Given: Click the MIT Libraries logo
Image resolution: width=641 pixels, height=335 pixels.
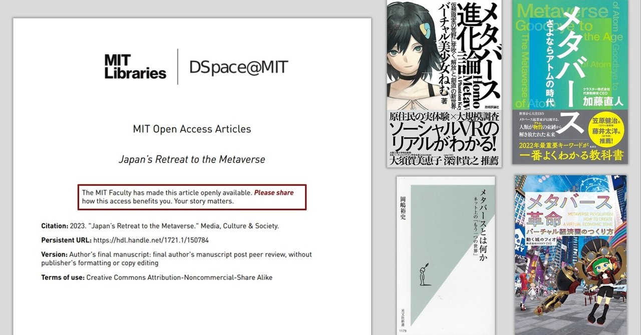Looking at the screenshot, I should [x=135, y=66].
